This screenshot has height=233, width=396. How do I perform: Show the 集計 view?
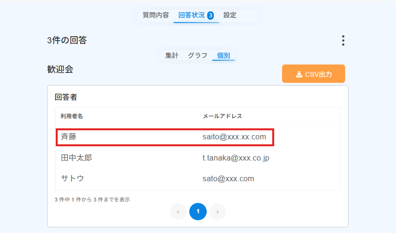[x=172, y=56]
